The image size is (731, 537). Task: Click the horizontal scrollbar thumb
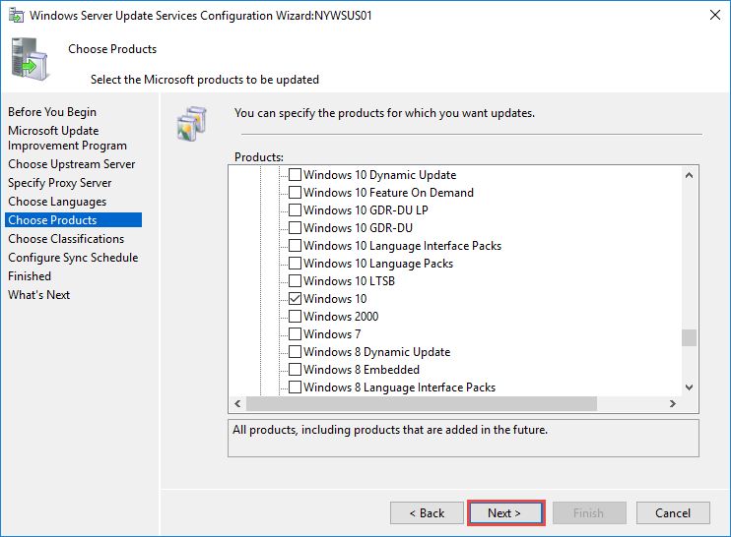422,403
